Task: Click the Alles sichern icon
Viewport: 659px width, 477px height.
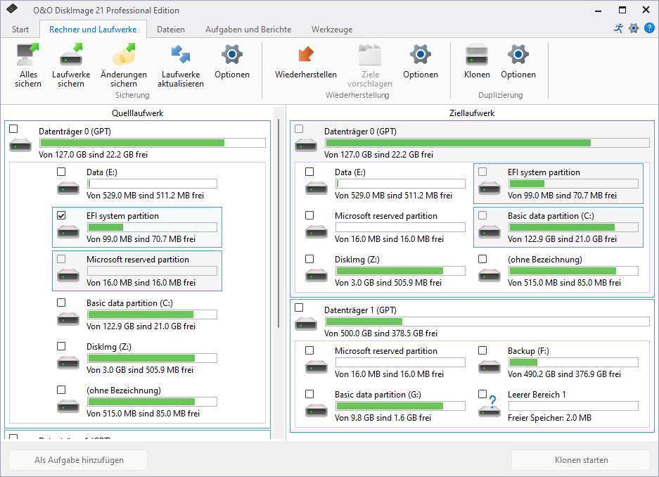Action: coord(27,55)
